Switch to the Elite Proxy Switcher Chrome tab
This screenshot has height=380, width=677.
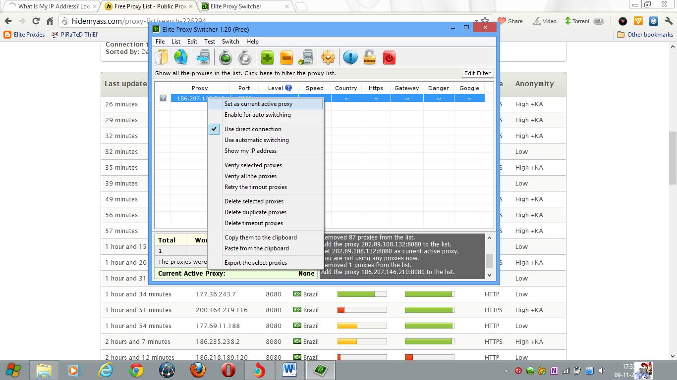pyautogui.click(x=243, y=6)
